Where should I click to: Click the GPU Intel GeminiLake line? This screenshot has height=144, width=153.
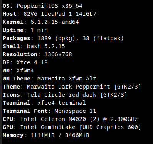coord(72,127)
